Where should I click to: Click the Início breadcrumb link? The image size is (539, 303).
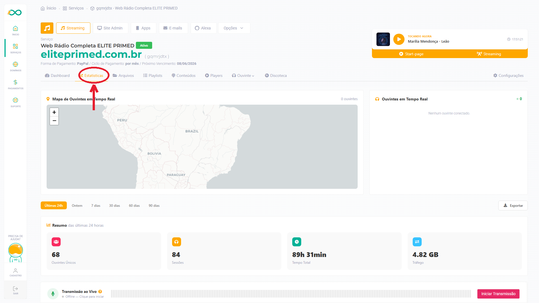(x=48, y=8)
